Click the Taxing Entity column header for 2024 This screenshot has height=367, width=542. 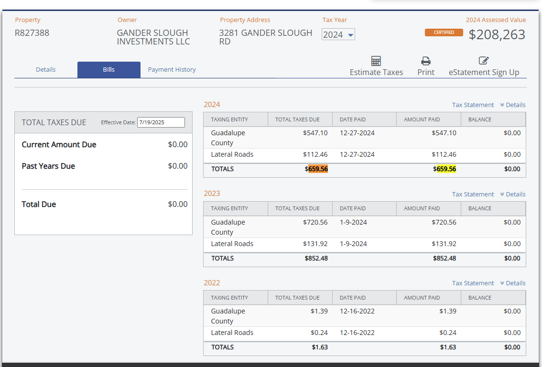tap(229, 119)
